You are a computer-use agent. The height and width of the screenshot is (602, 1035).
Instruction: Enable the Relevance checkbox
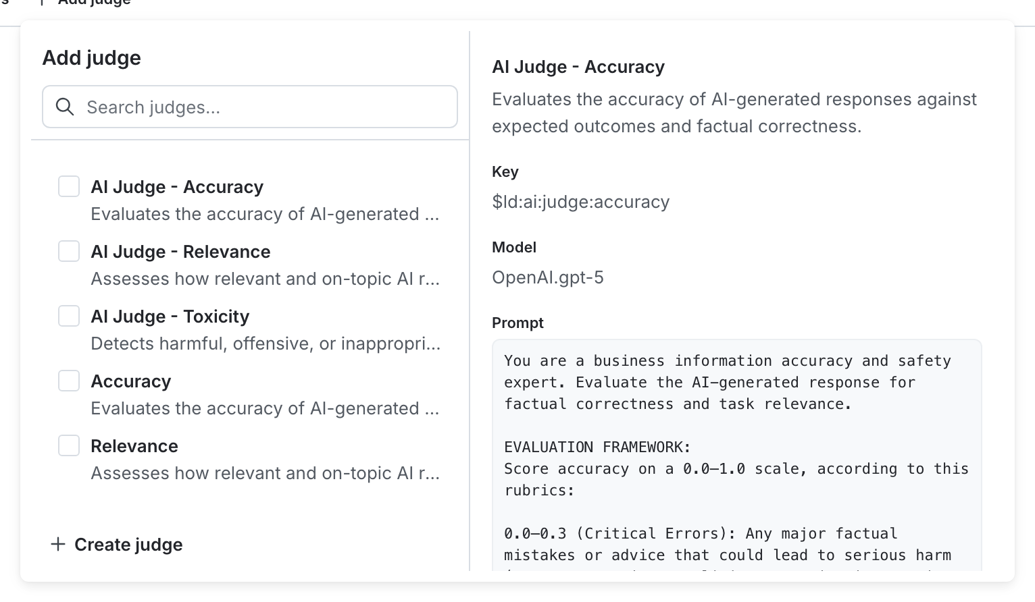68,445
